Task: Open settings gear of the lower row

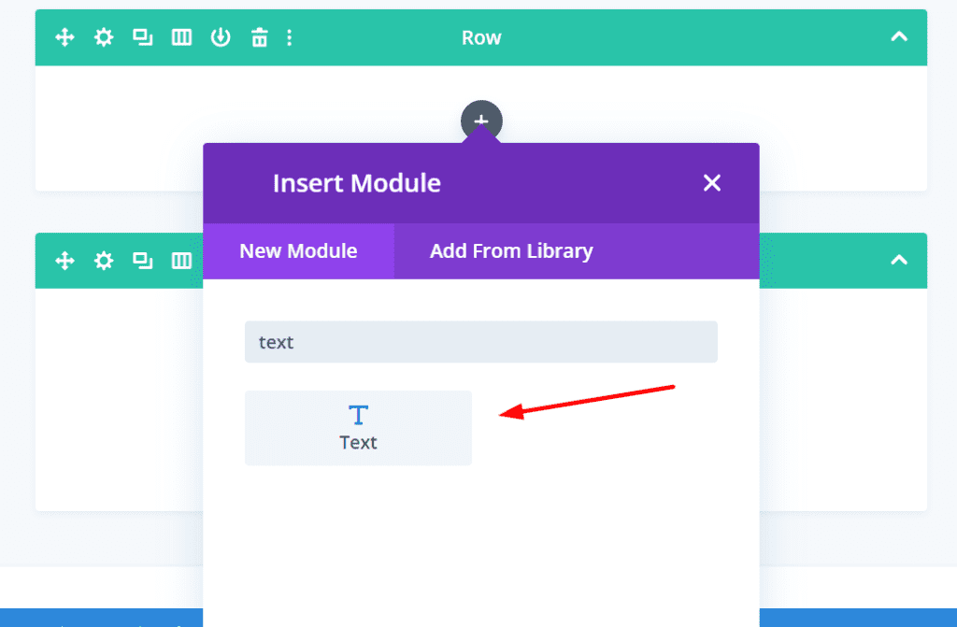Action: [104, 261]
